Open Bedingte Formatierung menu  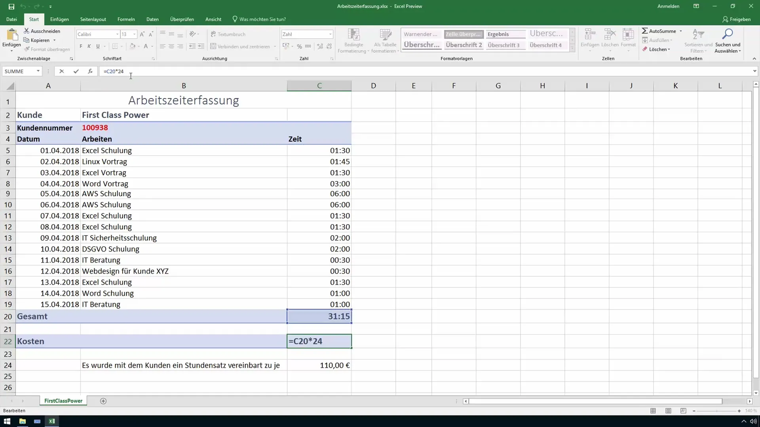click(353, 41)
